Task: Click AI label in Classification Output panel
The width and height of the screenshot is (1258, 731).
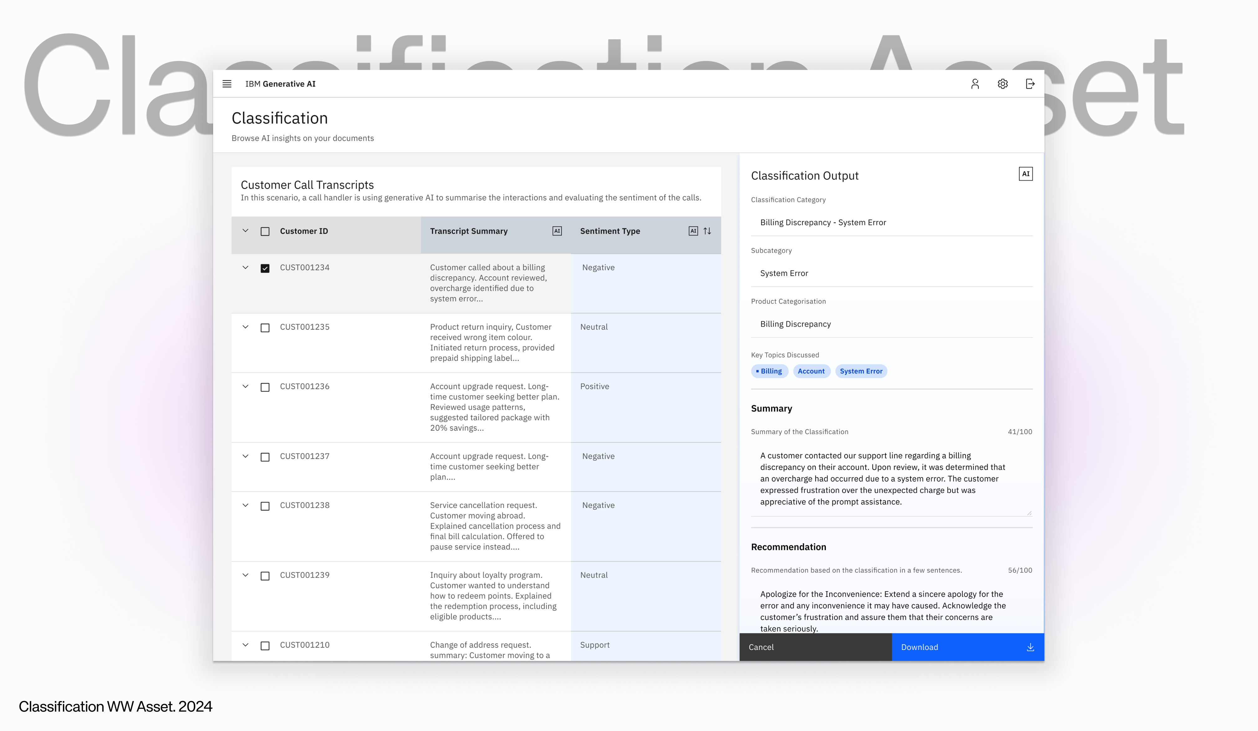Action: click(x=1025, y=174)
